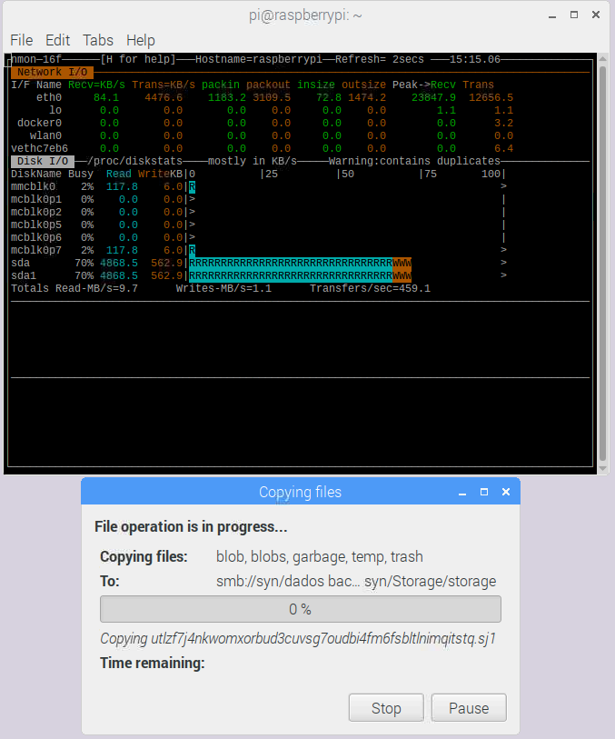Click the eth0 network interface row
This screenshot has height=739, width=615.
point(49,97)
